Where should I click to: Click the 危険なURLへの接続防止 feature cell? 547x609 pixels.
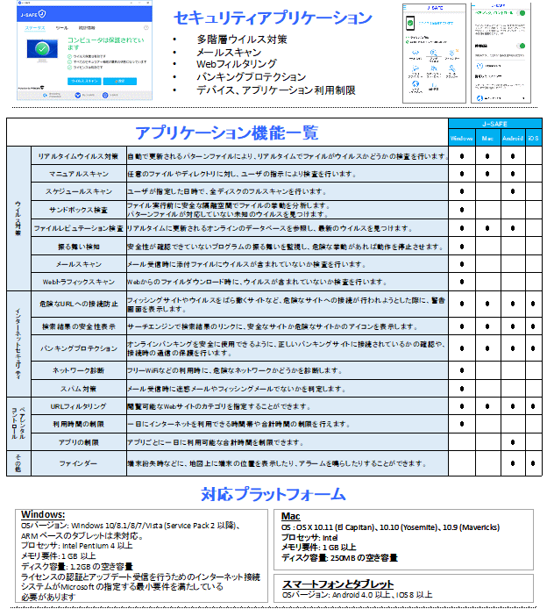tap(79, 304)
